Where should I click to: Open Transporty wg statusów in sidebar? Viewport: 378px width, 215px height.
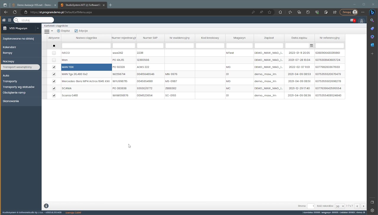click(19, 87)
